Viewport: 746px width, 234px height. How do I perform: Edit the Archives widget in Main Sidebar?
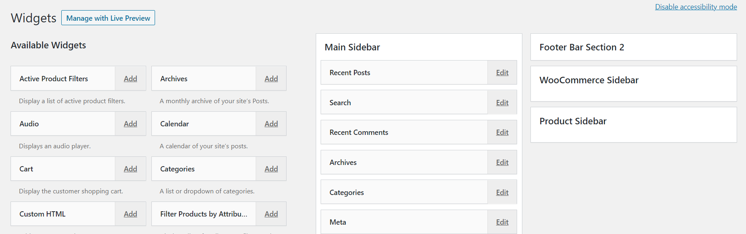point(502,162)
